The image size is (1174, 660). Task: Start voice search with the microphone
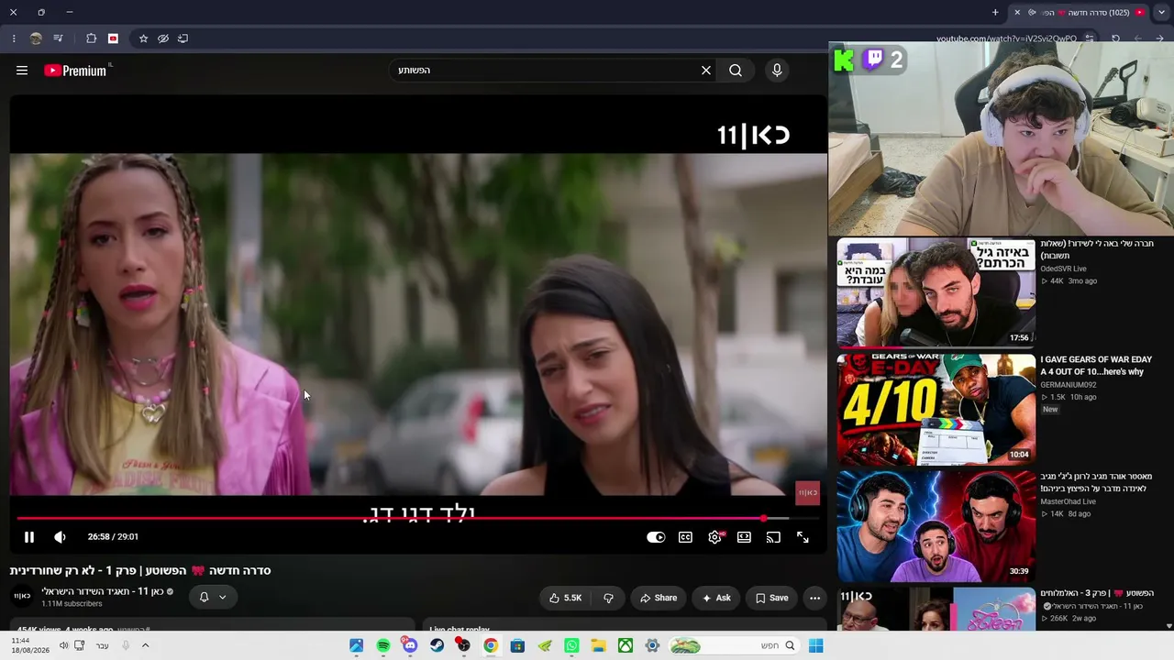coord(777,71)
